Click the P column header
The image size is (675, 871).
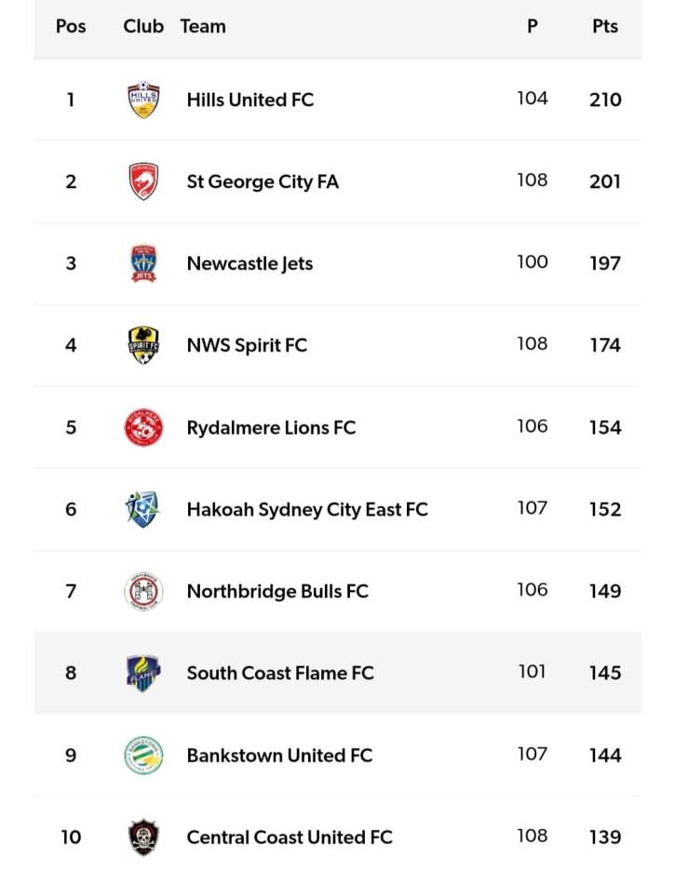pyautogui.click(x=533, y=26)
